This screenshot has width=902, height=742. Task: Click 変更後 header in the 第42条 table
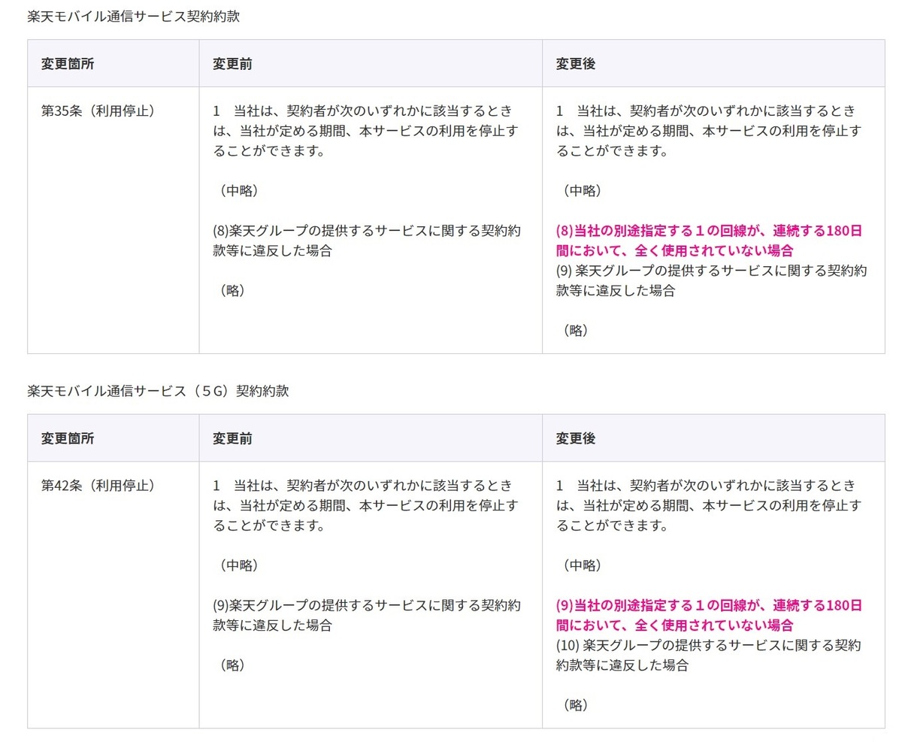point(576,438)
